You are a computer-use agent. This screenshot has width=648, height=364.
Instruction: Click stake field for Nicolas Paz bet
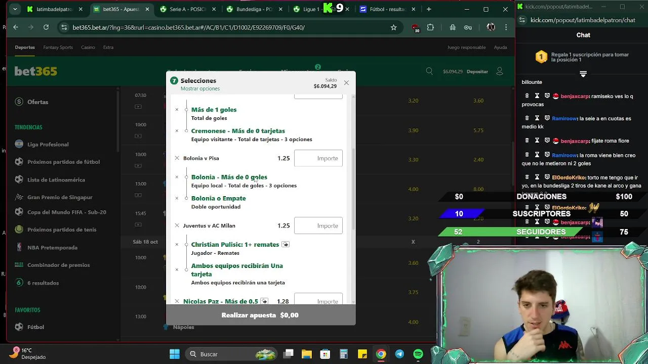[x=318, y=299]
